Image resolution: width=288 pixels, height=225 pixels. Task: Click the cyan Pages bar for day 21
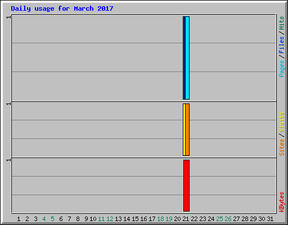(187, 58)
